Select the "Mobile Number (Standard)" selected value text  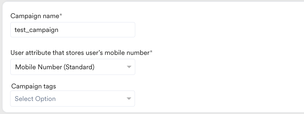point(55,67)
